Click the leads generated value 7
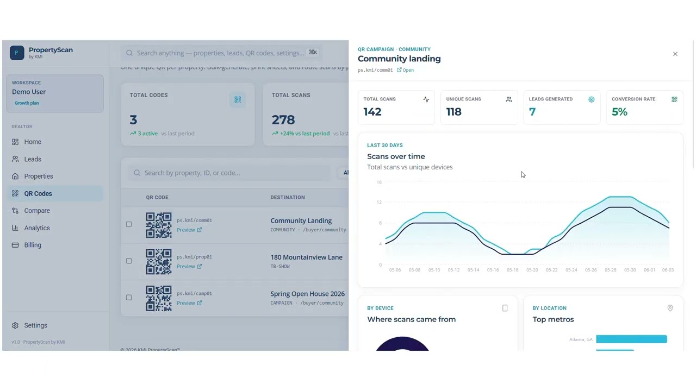The width and height of the screenshot is (696, 391). 532,112
